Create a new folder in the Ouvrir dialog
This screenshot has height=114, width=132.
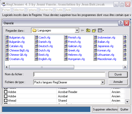click(94, 30)
